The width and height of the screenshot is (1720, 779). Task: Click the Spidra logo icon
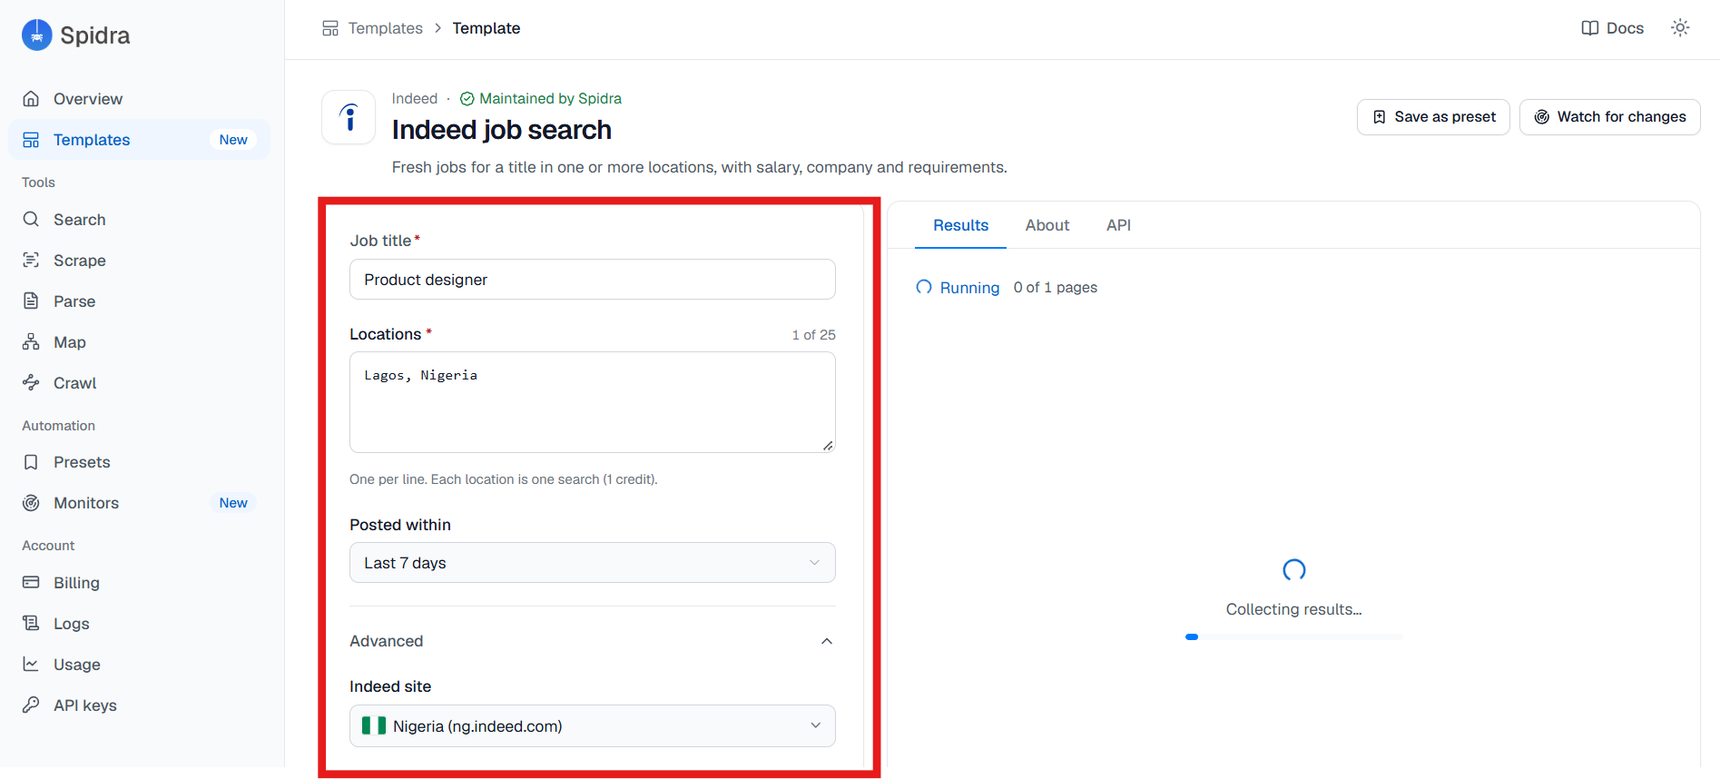click(x=37, y=35)
